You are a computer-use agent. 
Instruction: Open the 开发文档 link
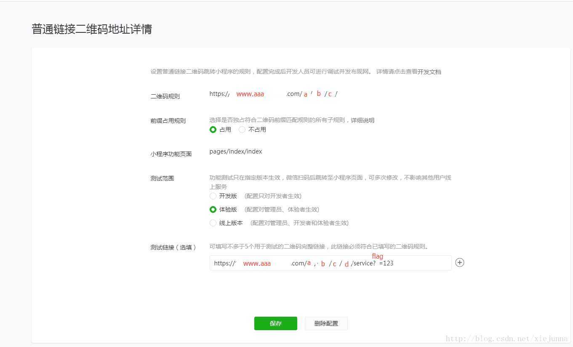429,72
